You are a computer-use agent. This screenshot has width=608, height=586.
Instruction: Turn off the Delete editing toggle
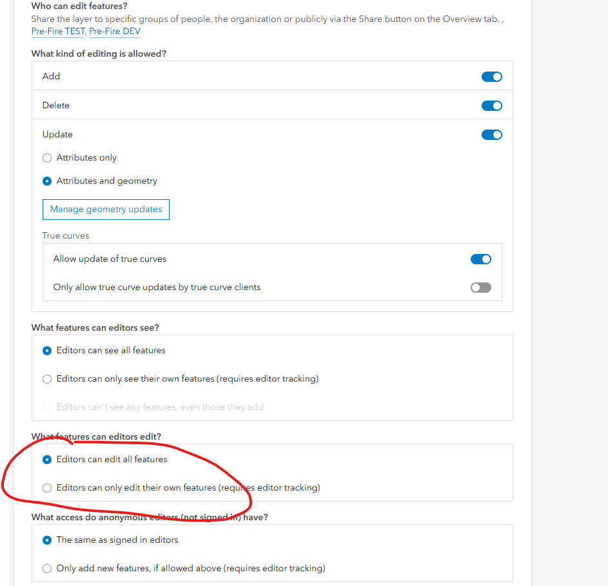(x=491, y=105)
